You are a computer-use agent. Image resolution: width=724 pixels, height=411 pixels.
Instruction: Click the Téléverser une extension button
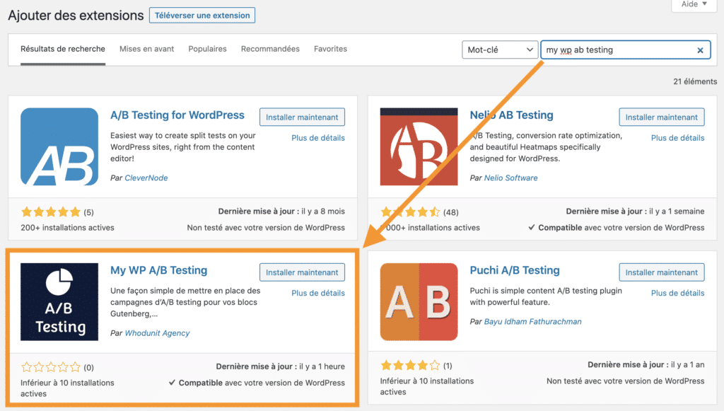[202, 16]
